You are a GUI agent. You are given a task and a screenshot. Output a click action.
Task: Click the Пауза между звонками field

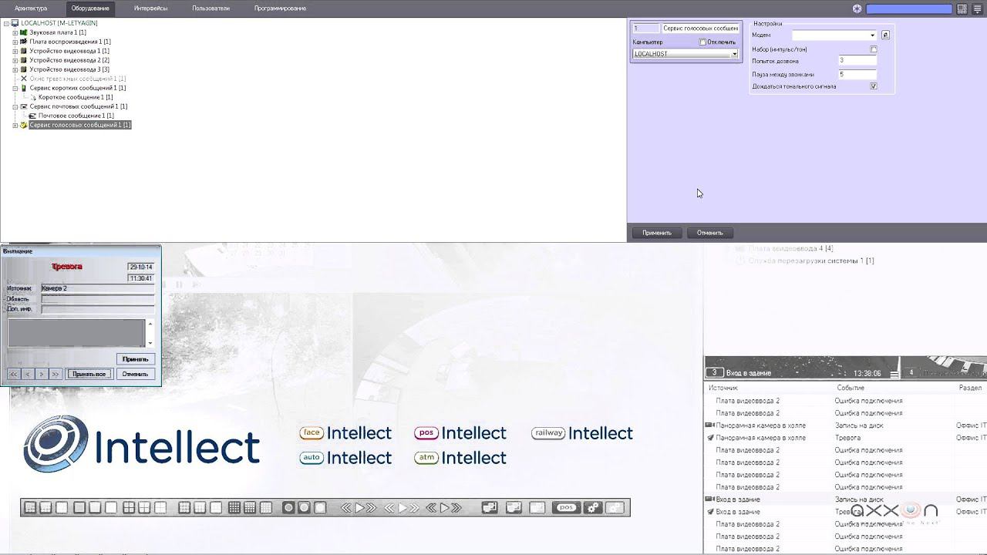point(857,75)
